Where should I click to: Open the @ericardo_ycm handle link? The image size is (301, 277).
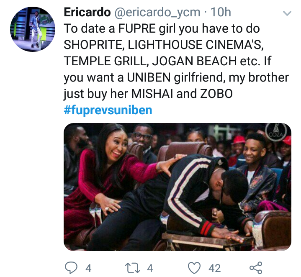(x=157, y=13)
